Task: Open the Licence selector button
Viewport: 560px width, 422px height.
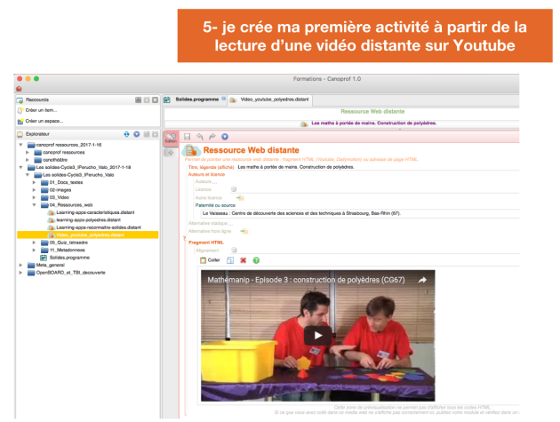Action: point(234,189)
